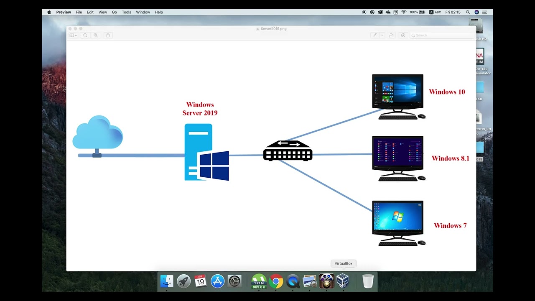Click the Fri 02:15 clock
The image size is (535, 301).
(x=453, y=12)
